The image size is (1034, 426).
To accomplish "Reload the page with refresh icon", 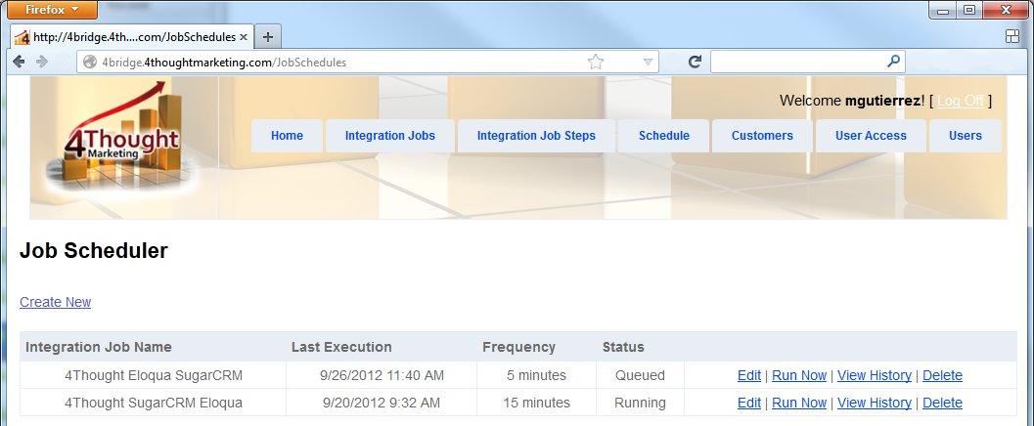I will 695,62.
